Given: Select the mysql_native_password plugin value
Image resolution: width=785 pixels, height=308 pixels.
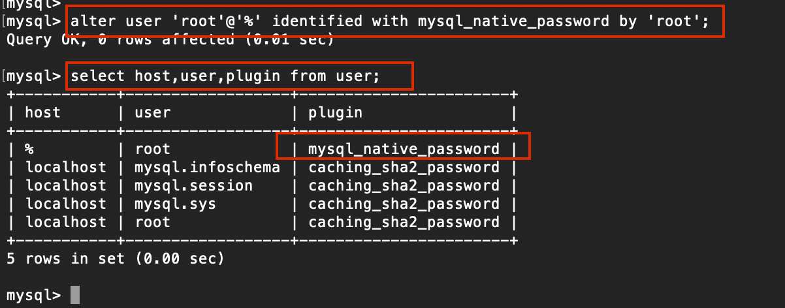Looking at the screenshot, I should point(404,149).
